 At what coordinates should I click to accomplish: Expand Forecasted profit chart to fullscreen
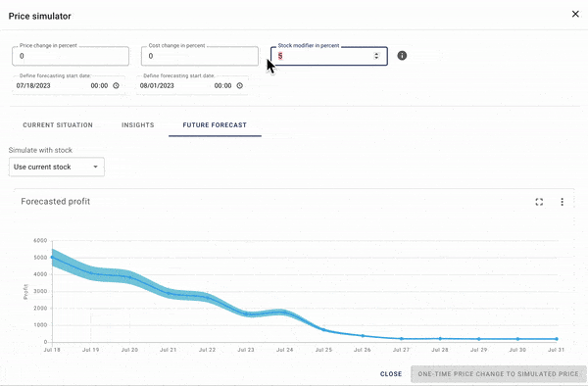tap(539, 202)
